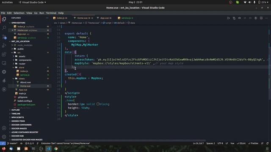This screenshot has width=271, height=152.
Task: Click Spaces: 2 indentation setting
Action: pos(210,143)
